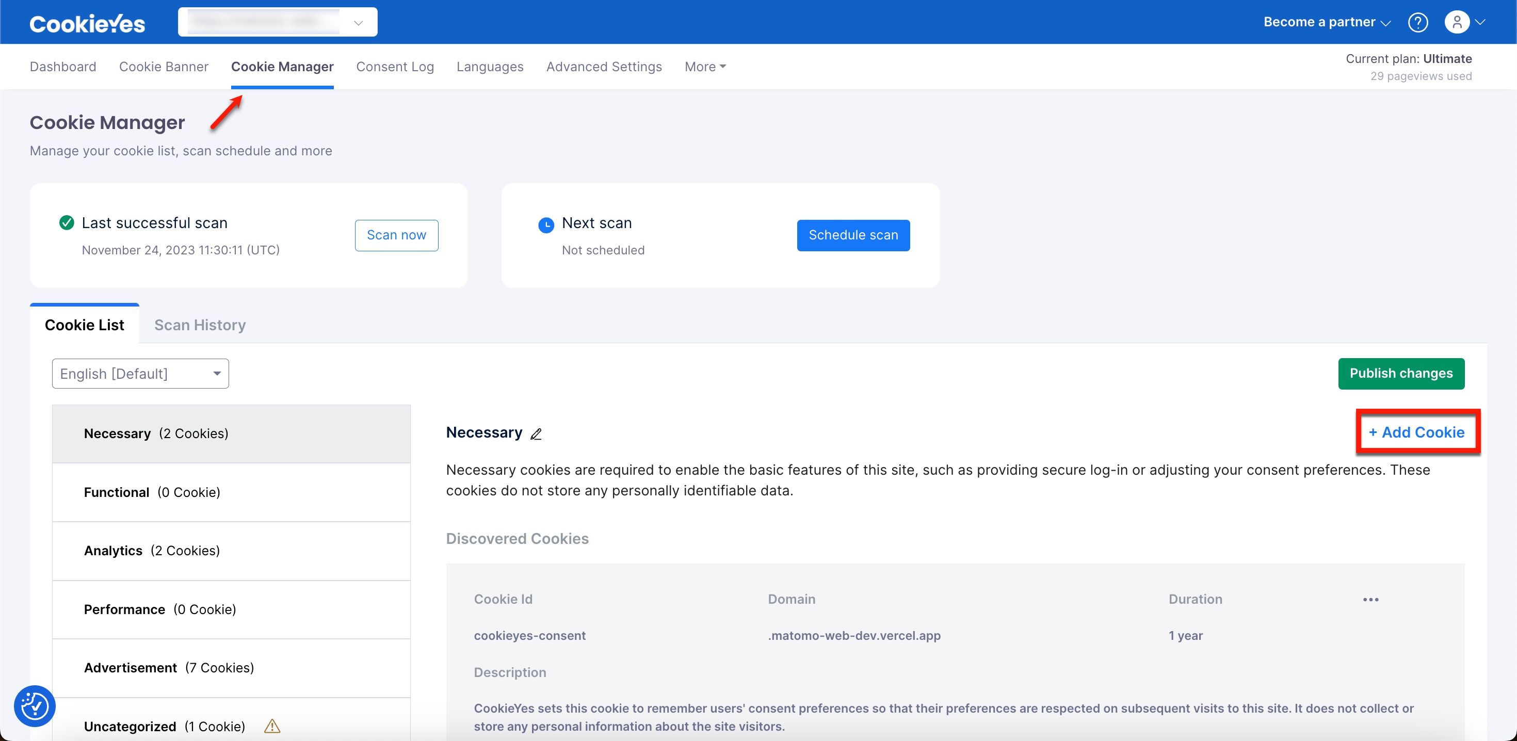The width and height of the screenshot is (1517, 741).
Task: Click the Description label in the cookie table
Action: point(510,672)
